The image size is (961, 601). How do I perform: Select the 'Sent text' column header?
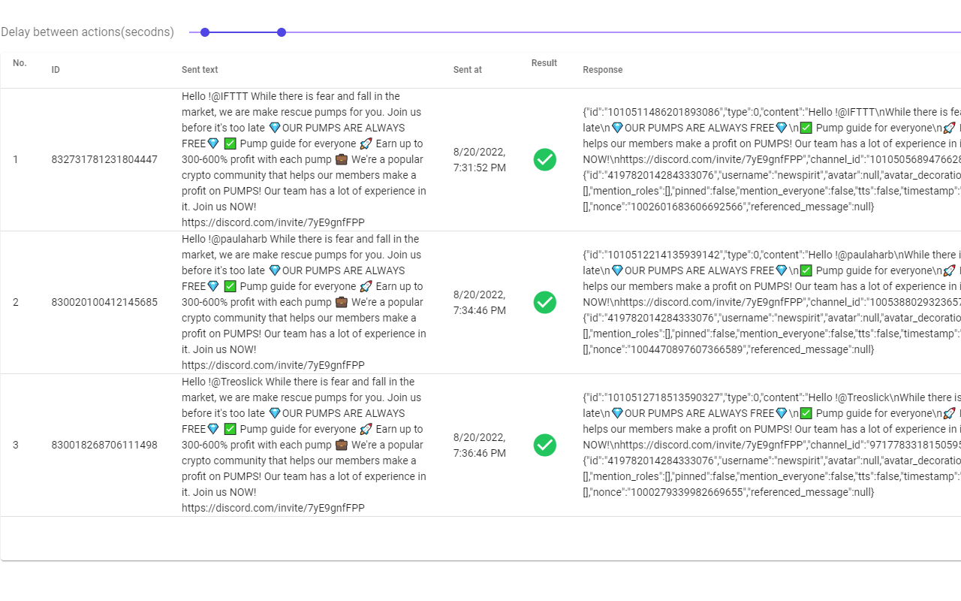point(200,70)
